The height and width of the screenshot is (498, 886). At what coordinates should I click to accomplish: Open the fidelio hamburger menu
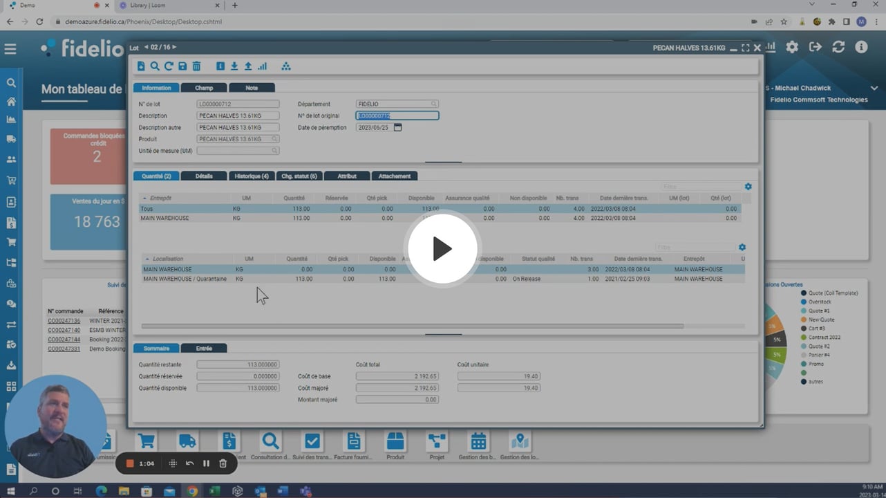(10, 49)
